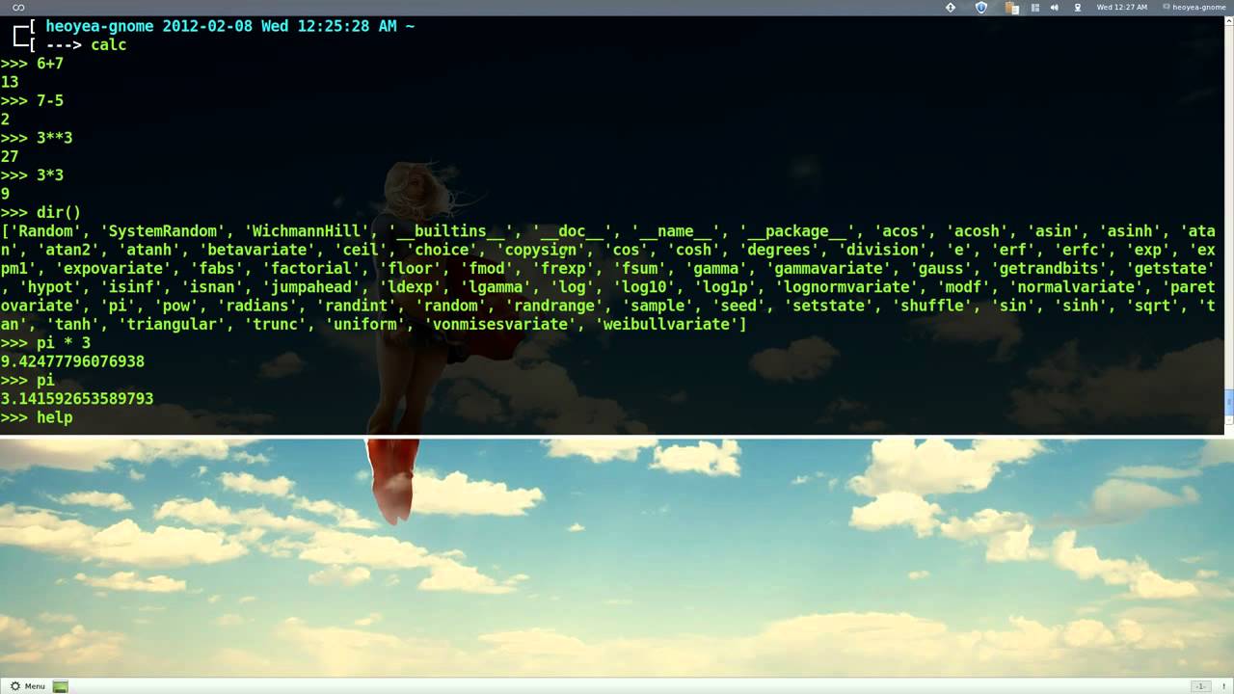The width and height of the screenshot is (1234, 694).
Task: Click 'SystemRandom' in the dir output
Action: point(163,231)
